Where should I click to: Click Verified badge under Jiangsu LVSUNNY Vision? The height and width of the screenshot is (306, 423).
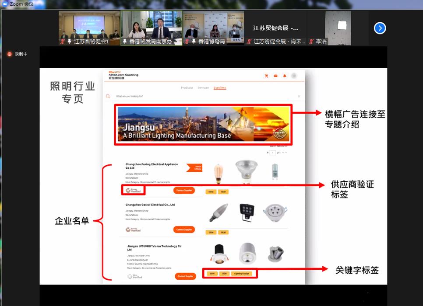(135, 276)
